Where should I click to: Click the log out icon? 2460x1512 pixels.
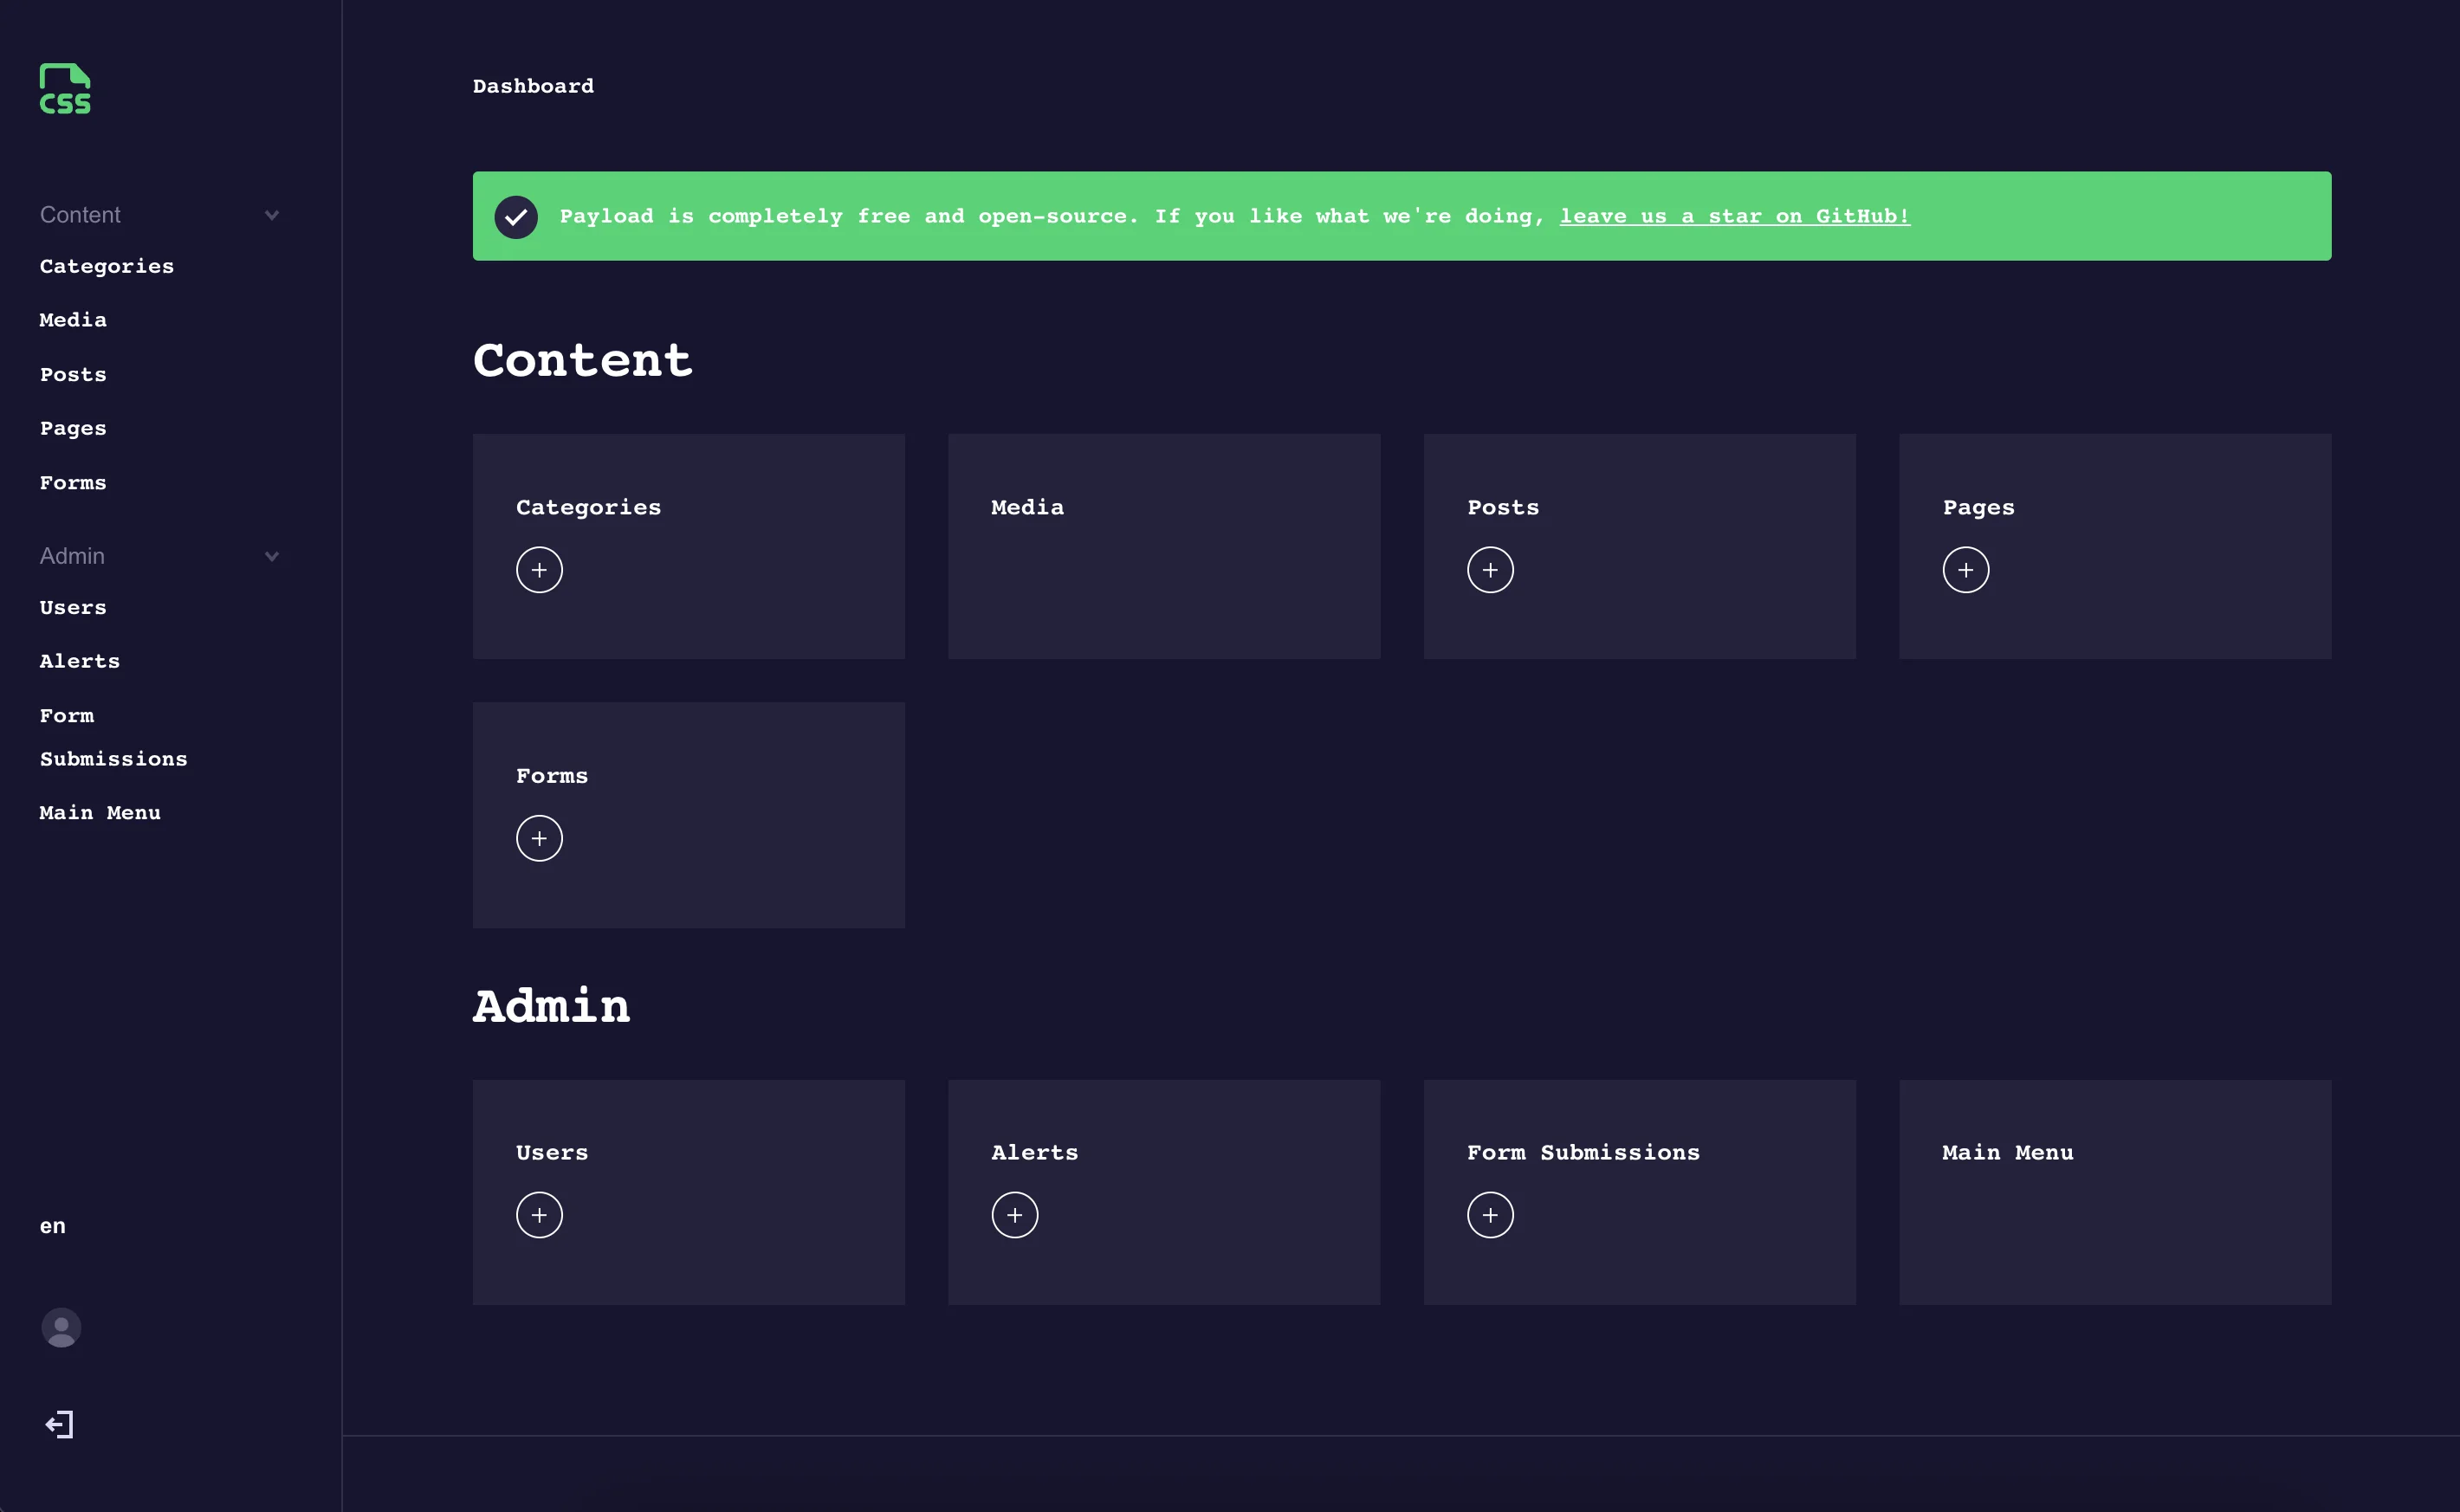pyautogui.click(x=59, y=1424)
